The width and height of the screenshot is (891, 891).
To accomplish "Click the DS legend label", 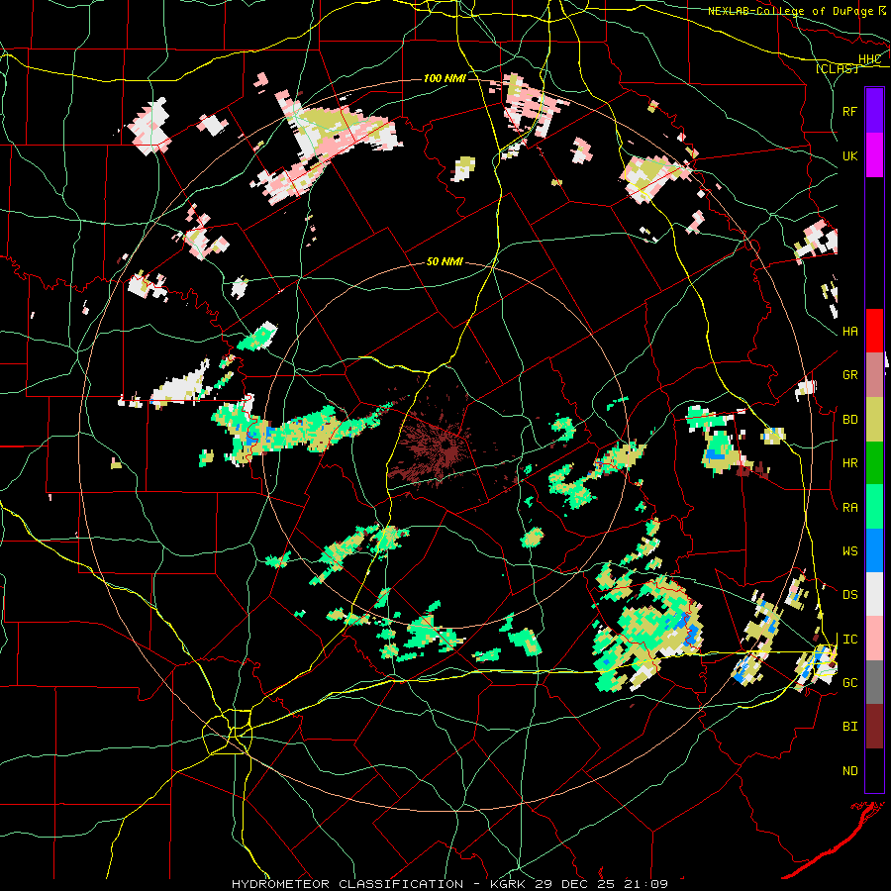I will click(x=849, y=595).
